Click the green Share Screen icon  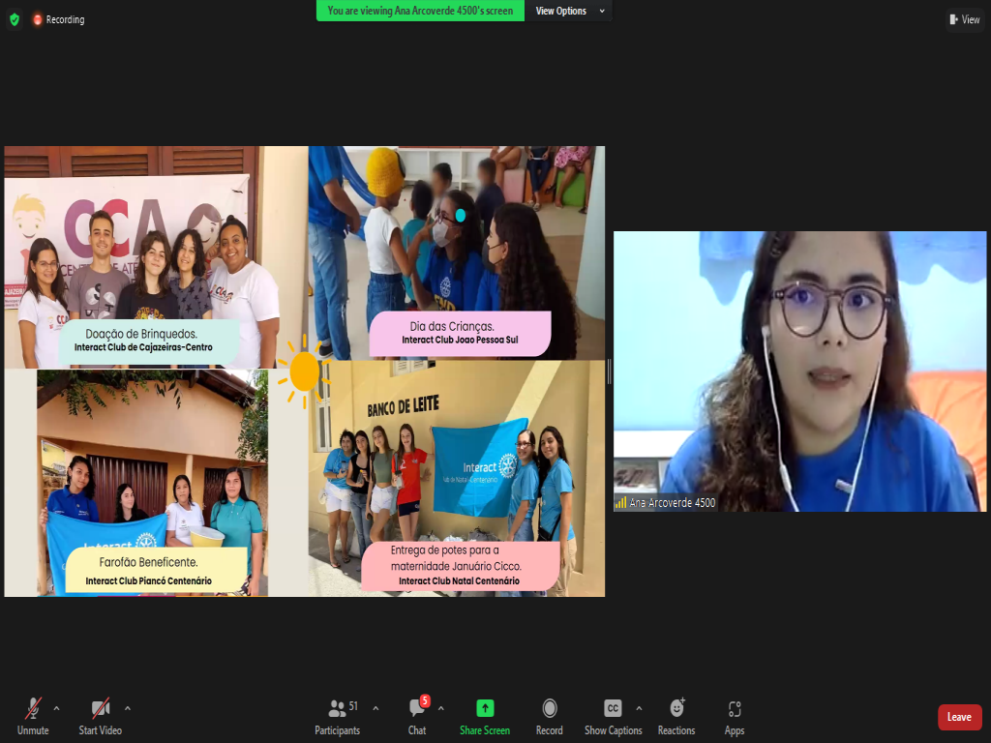coord(485,708)
